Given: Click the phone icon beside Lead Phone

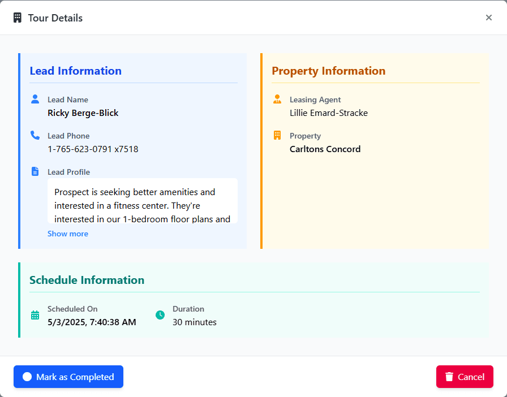Looking at the screenshot, I should point(35,135).
